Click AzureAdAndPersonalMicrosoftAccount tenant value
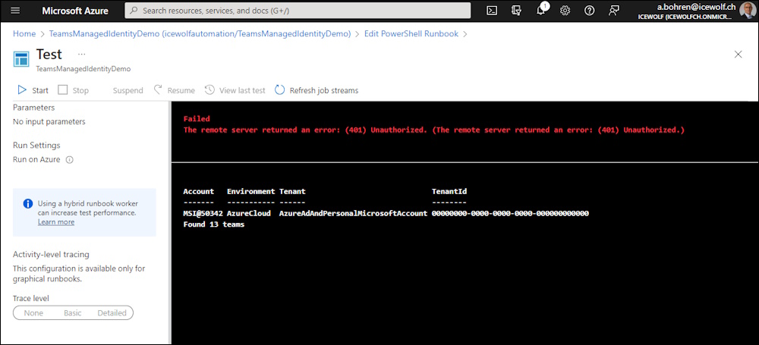The height and width of the screenshot is (345, 759). pyautogui.click(x=354, y=213)
